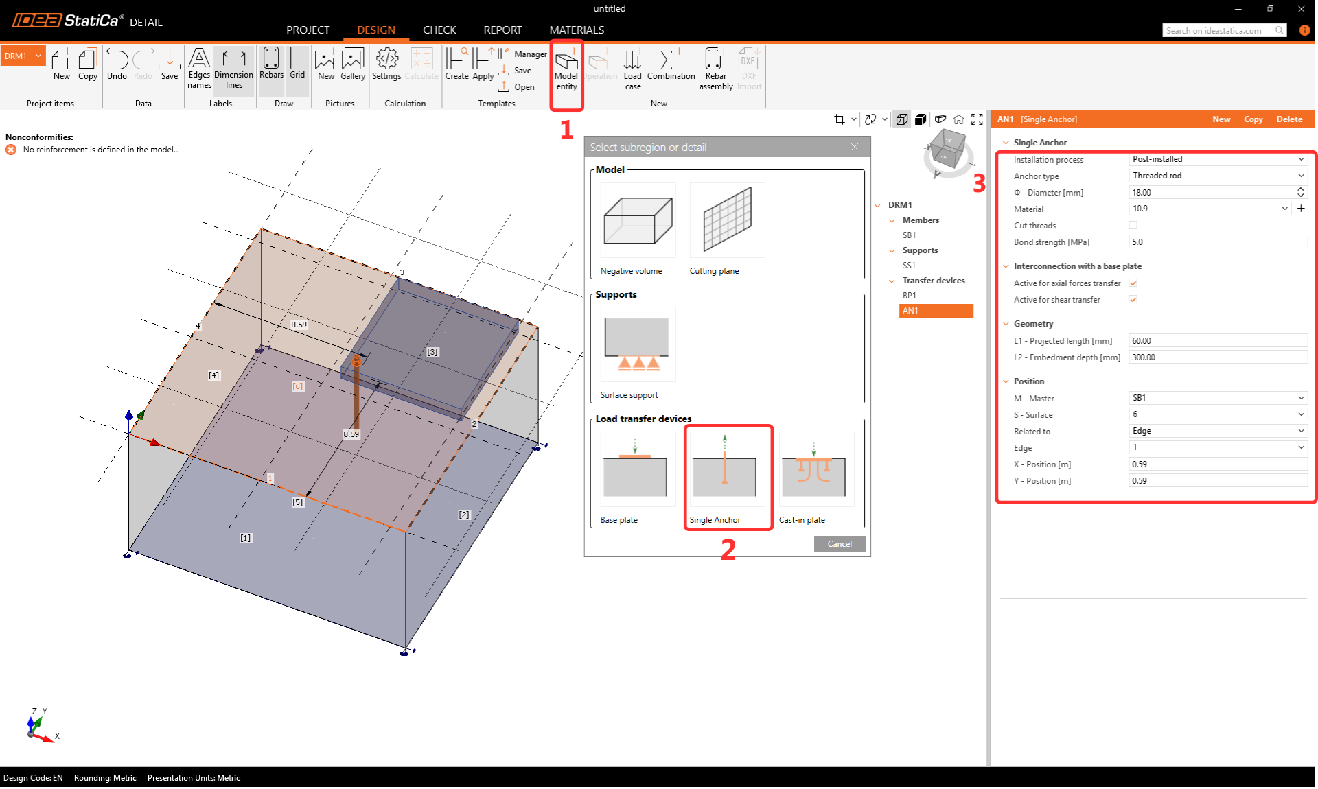Select the Single Anchor thumbnail
The image size is (1318, 789).
pyautogui.click(x=726, y=470)
